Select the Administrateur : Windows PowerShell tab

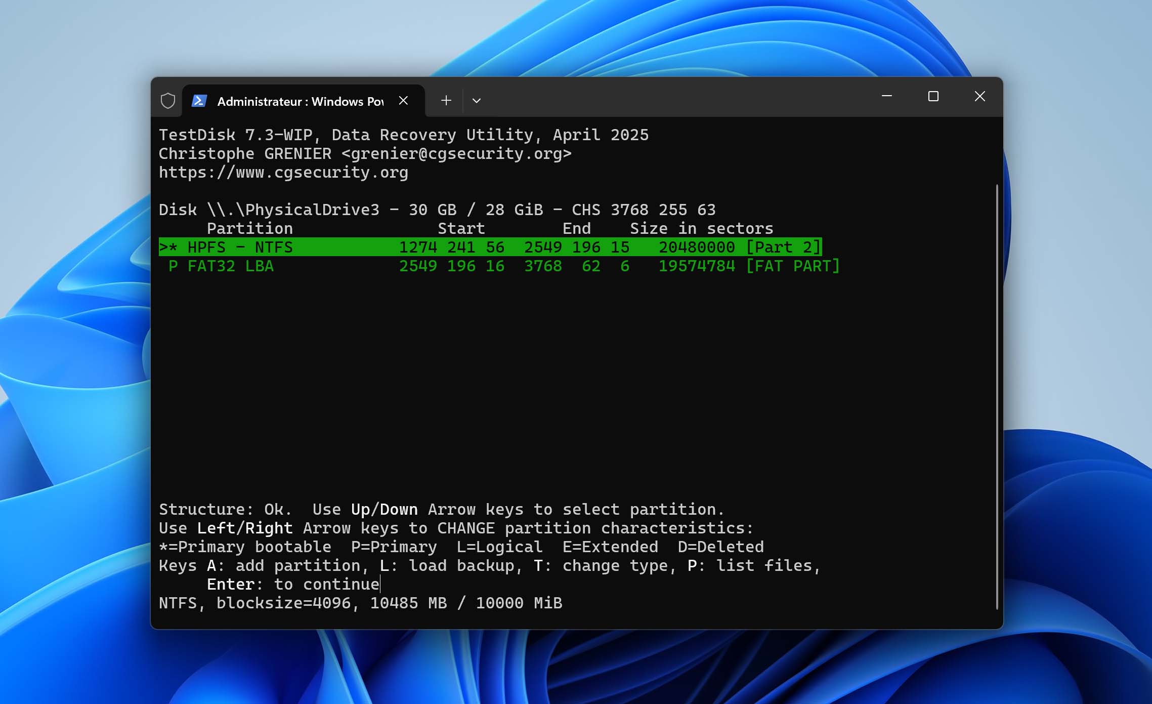(303, 101)
